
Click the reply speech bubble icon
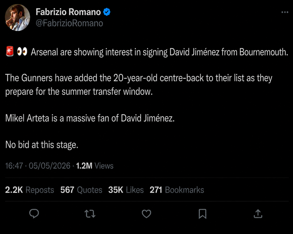[x=34, y=214]
